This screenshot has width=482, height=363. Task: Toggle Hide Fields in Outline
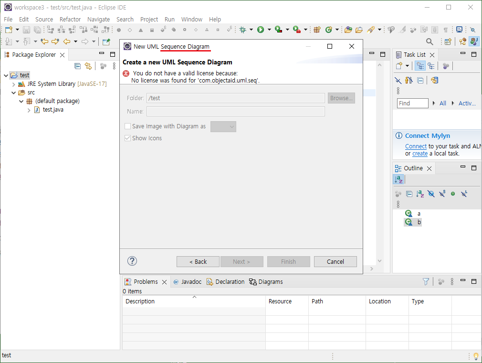point(431,194)
